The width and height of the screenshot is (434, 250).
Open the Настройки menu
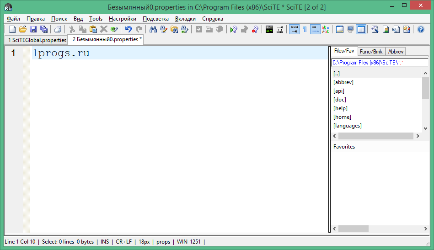pos(123,19)
